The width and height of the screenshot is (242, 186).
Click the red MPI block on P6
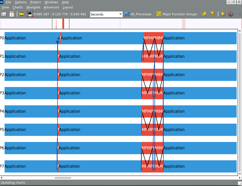(152, 148)
